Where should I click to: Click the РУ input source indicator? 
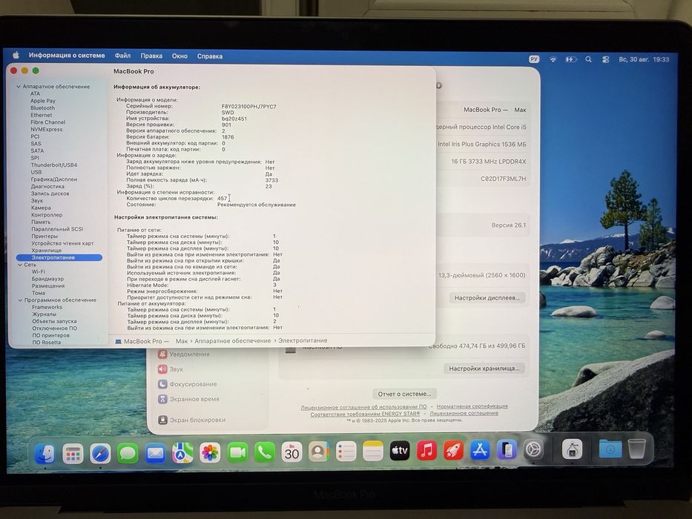534,59
